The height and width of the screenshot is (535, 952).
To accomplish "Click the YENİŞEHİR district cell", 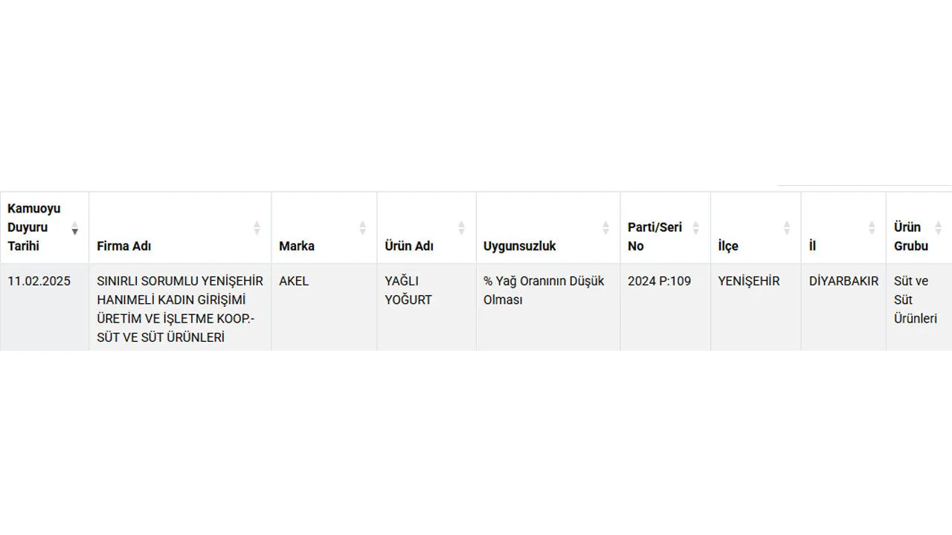I will click(748, 282).
